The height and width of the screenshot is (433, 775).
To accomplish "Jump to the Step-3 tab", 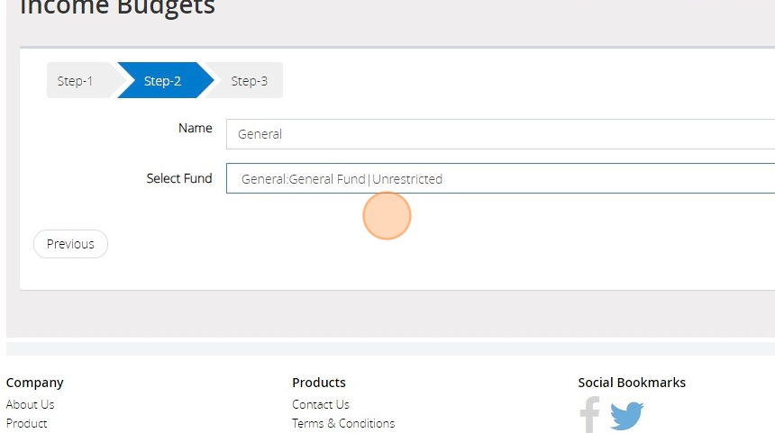I will coord(249,81).
